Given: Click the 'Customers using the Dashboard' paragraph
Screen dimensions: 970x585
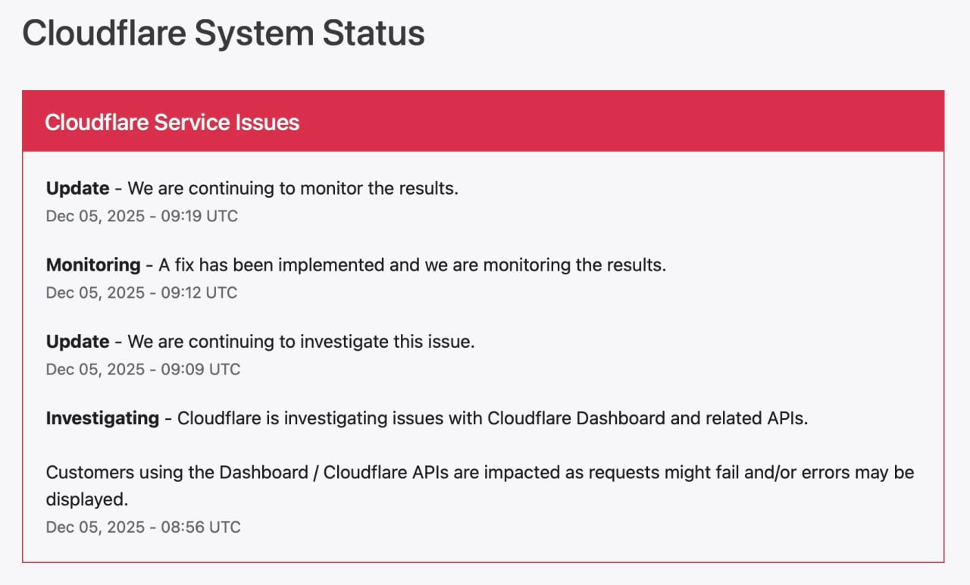Looking at the screenshot, I should pos(480,486).
